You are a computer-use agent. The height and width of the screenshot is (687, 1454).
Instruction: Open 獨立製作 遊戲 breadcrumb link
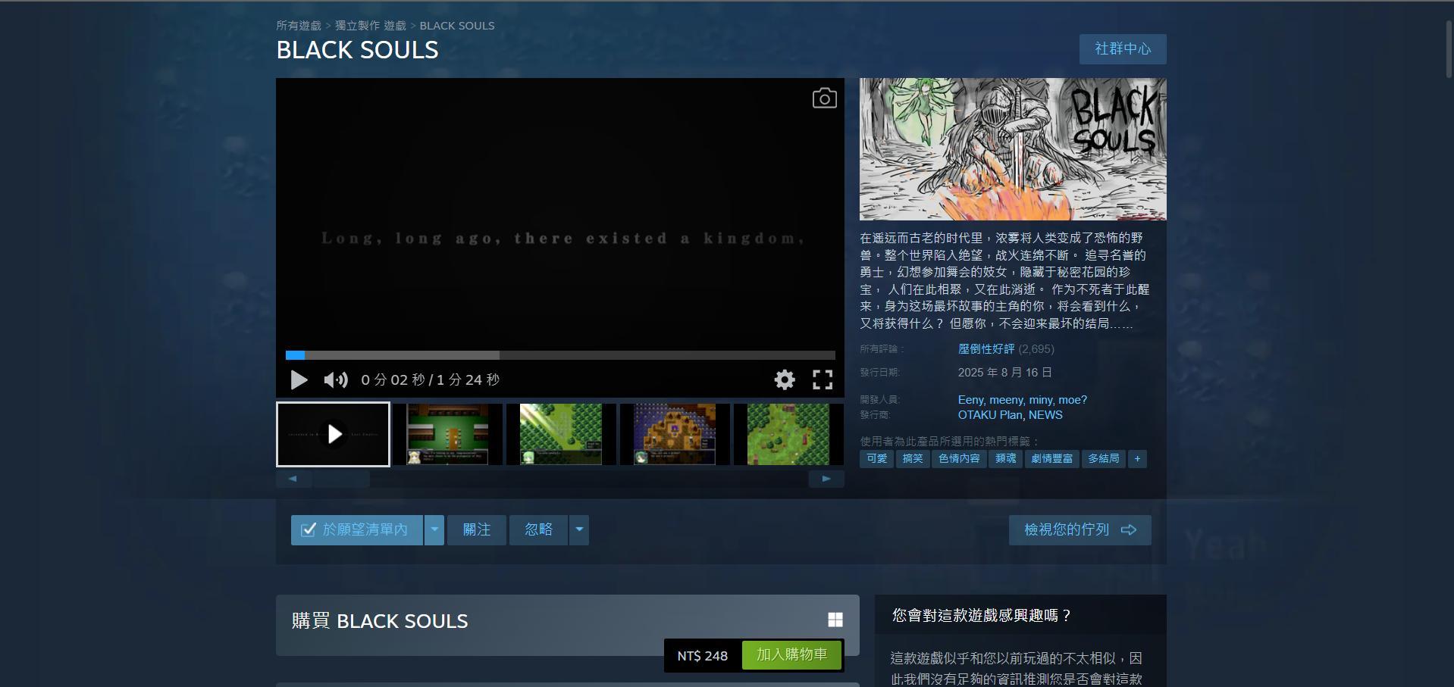(371, 26)
